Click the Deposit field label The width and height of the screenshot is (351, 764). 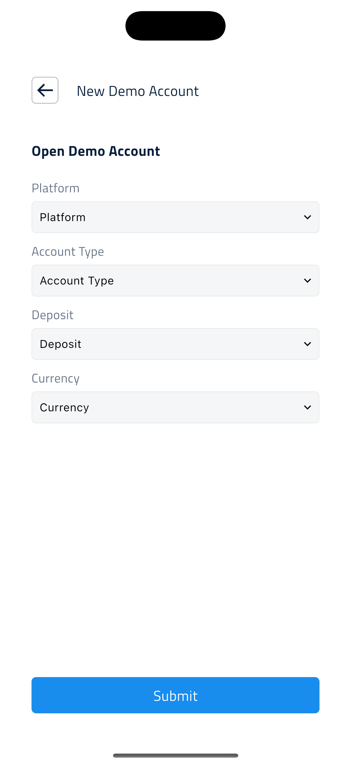[52, 315]
